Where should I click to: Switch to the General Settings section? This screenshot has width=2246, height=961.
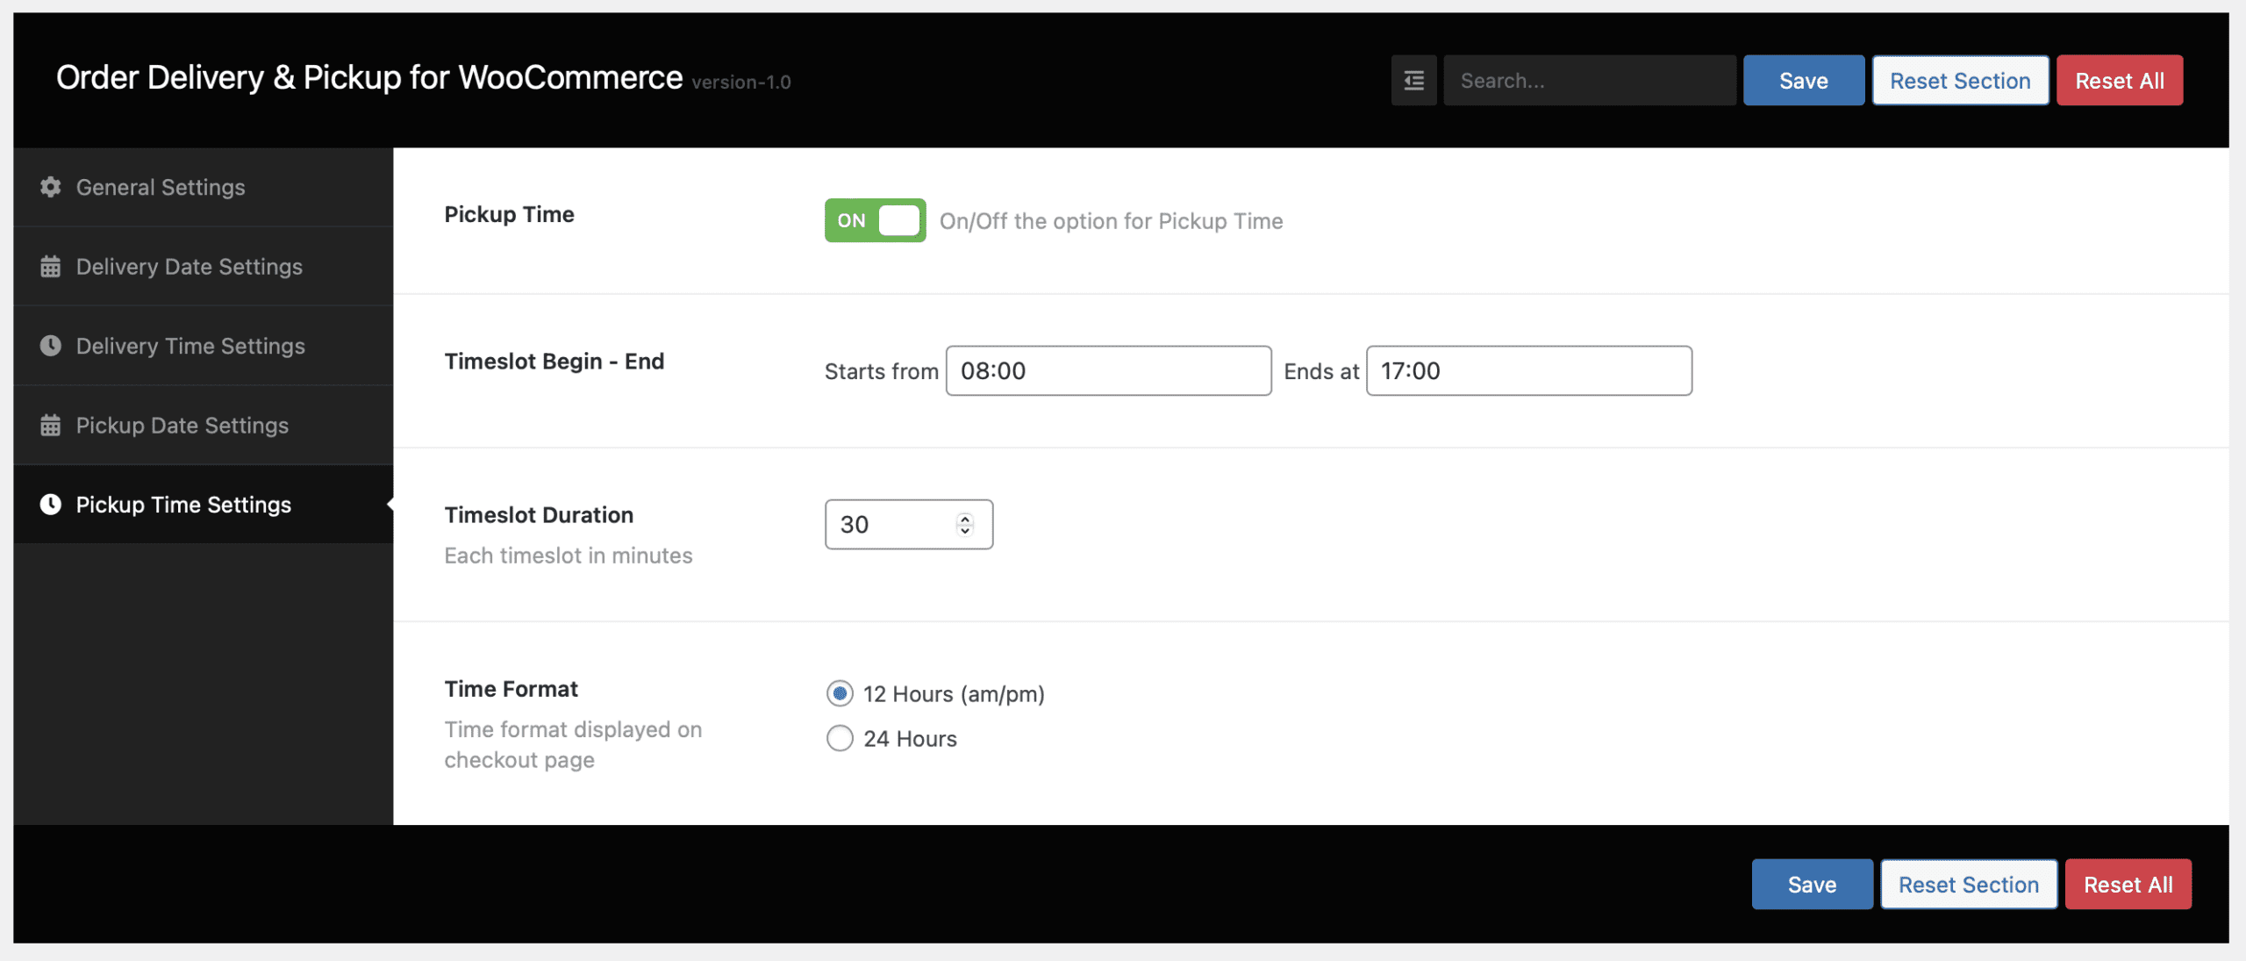point(161,186)
